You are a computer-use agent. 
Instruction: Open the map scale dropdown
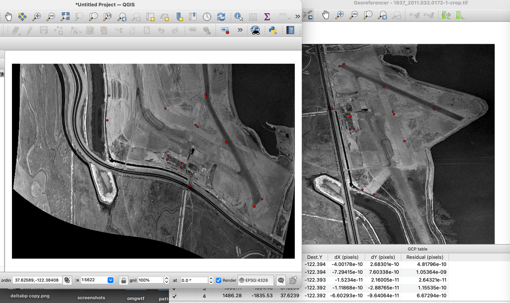[x=110, y=280]
